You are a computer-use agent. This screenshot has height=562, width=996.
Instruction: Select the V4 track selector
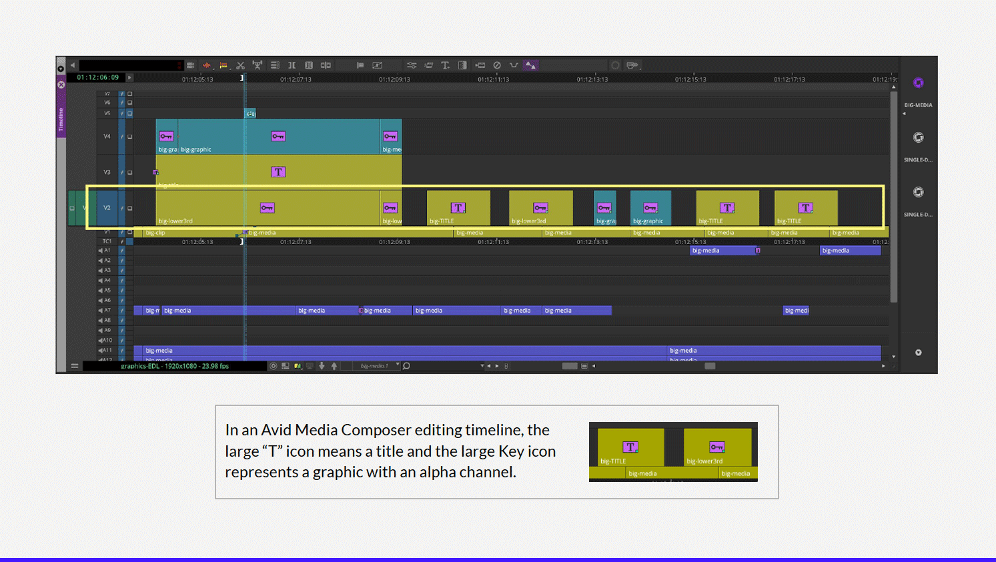(x=107, y=137)
